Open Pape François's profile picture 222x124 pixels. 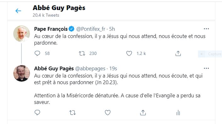21,34
